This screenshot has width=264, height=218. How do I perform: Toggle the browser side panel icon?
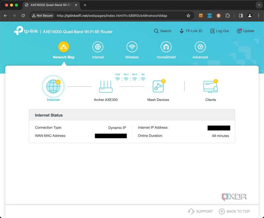coord(241,16)
